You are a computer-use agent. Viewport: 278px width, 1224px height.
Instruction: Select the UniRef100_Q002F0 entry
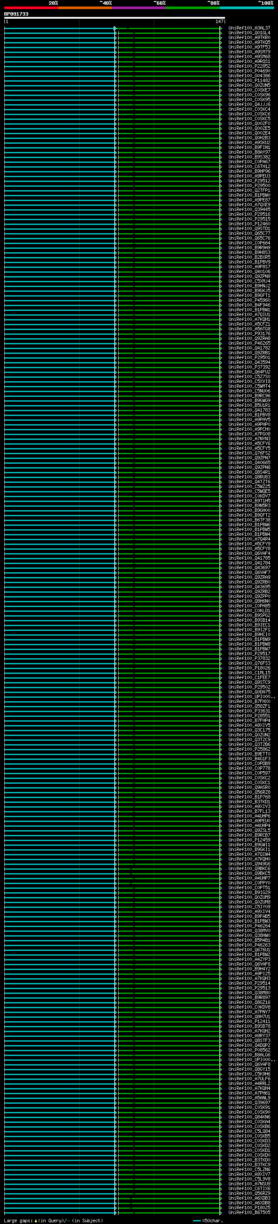(249, 124)
